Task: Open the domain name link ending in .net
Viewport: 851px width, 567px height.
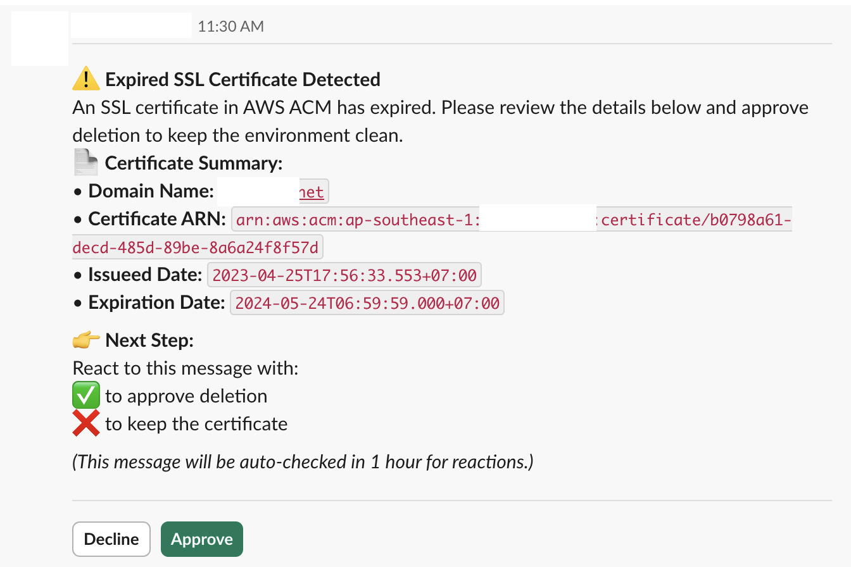Action: pyautogui.click(x=312, y=192)
